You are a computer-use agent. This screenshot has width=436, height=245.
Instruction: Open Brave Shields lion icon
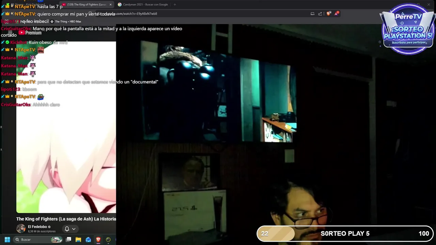pos(328,14)
